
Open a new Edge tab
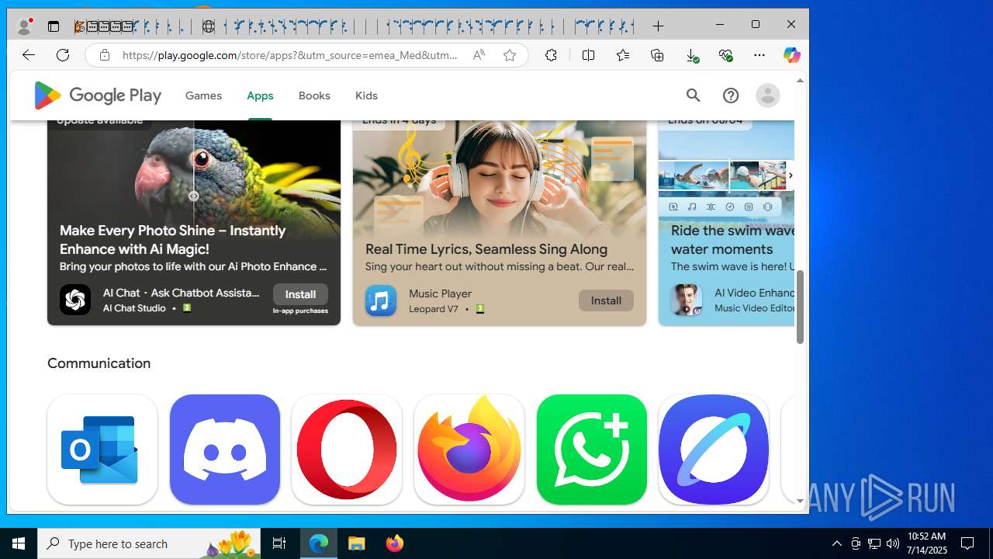pyautogui.click(x=658, y=26)
